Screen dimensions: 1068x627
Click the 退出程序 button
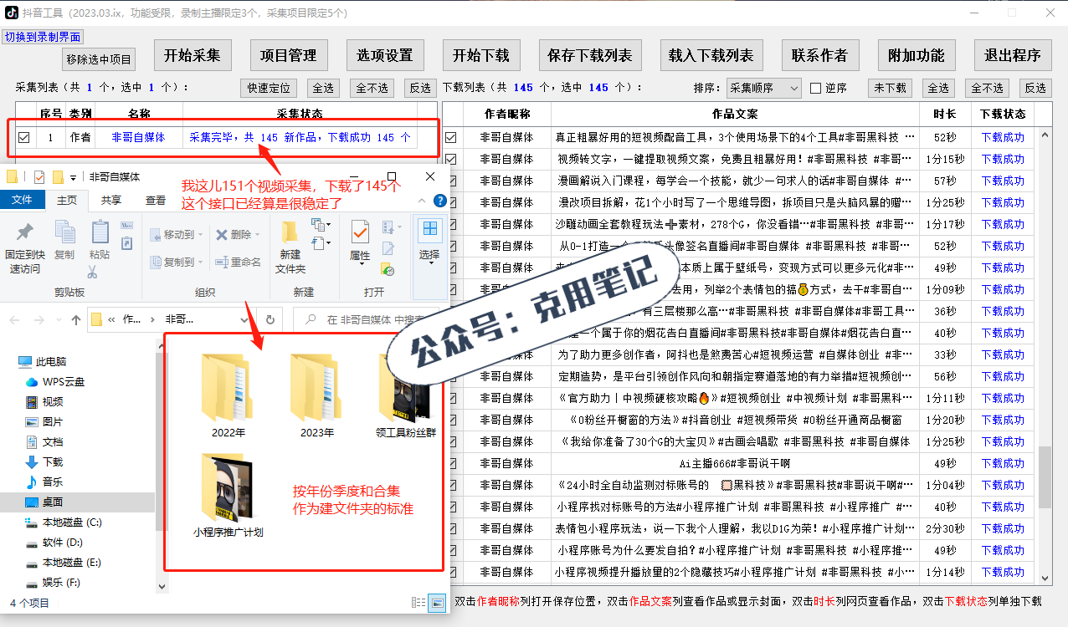tap(1013, 55)
